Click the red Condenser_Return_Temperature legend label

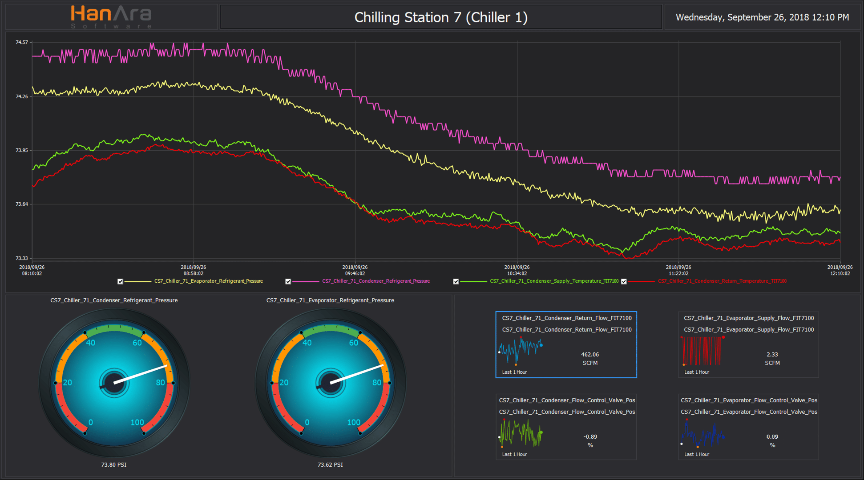tap(722, 281)
